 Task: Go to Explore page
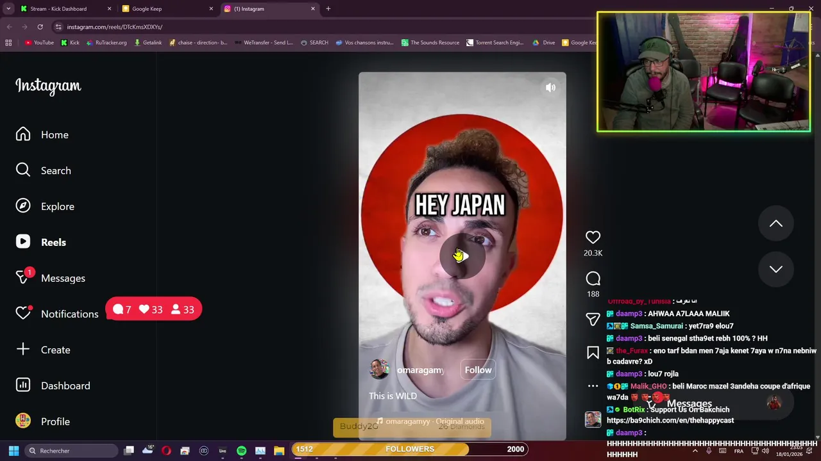pos(45,206)
